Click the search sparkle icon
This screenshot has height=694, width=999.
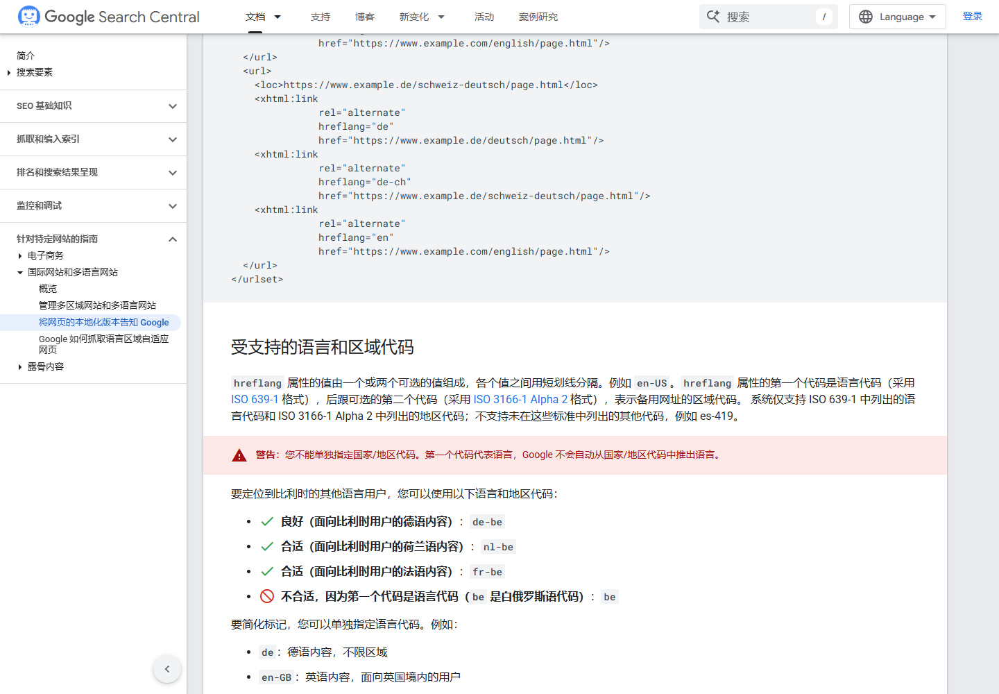tap(713, 16)
